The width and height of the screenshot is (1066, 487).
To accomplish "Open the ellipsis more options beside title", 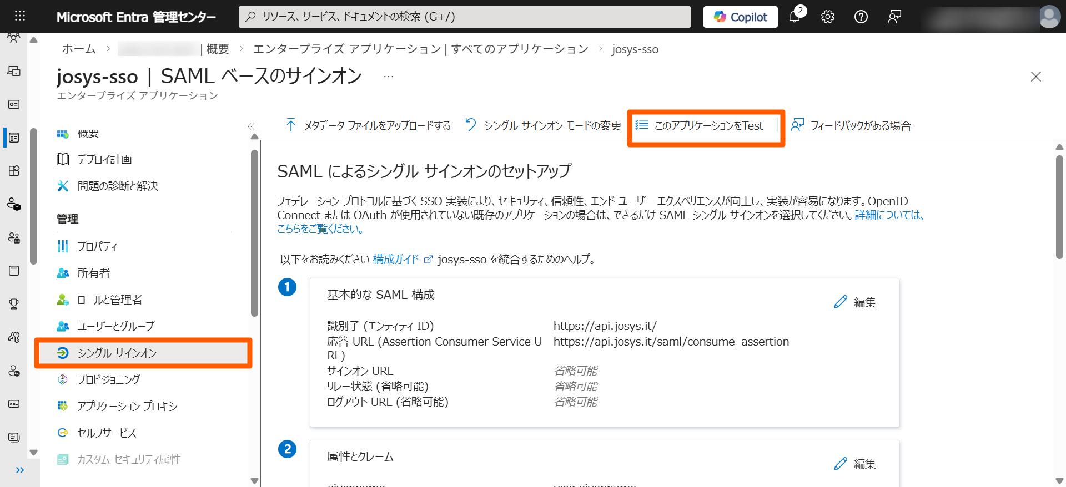I will (x=388, y=77).
